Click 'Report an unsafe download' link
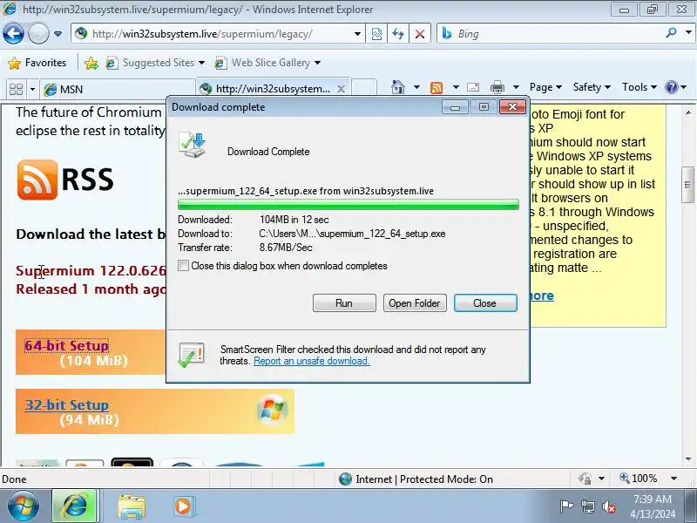The width and height of the screenshot is (697, 523). [312, 361]
